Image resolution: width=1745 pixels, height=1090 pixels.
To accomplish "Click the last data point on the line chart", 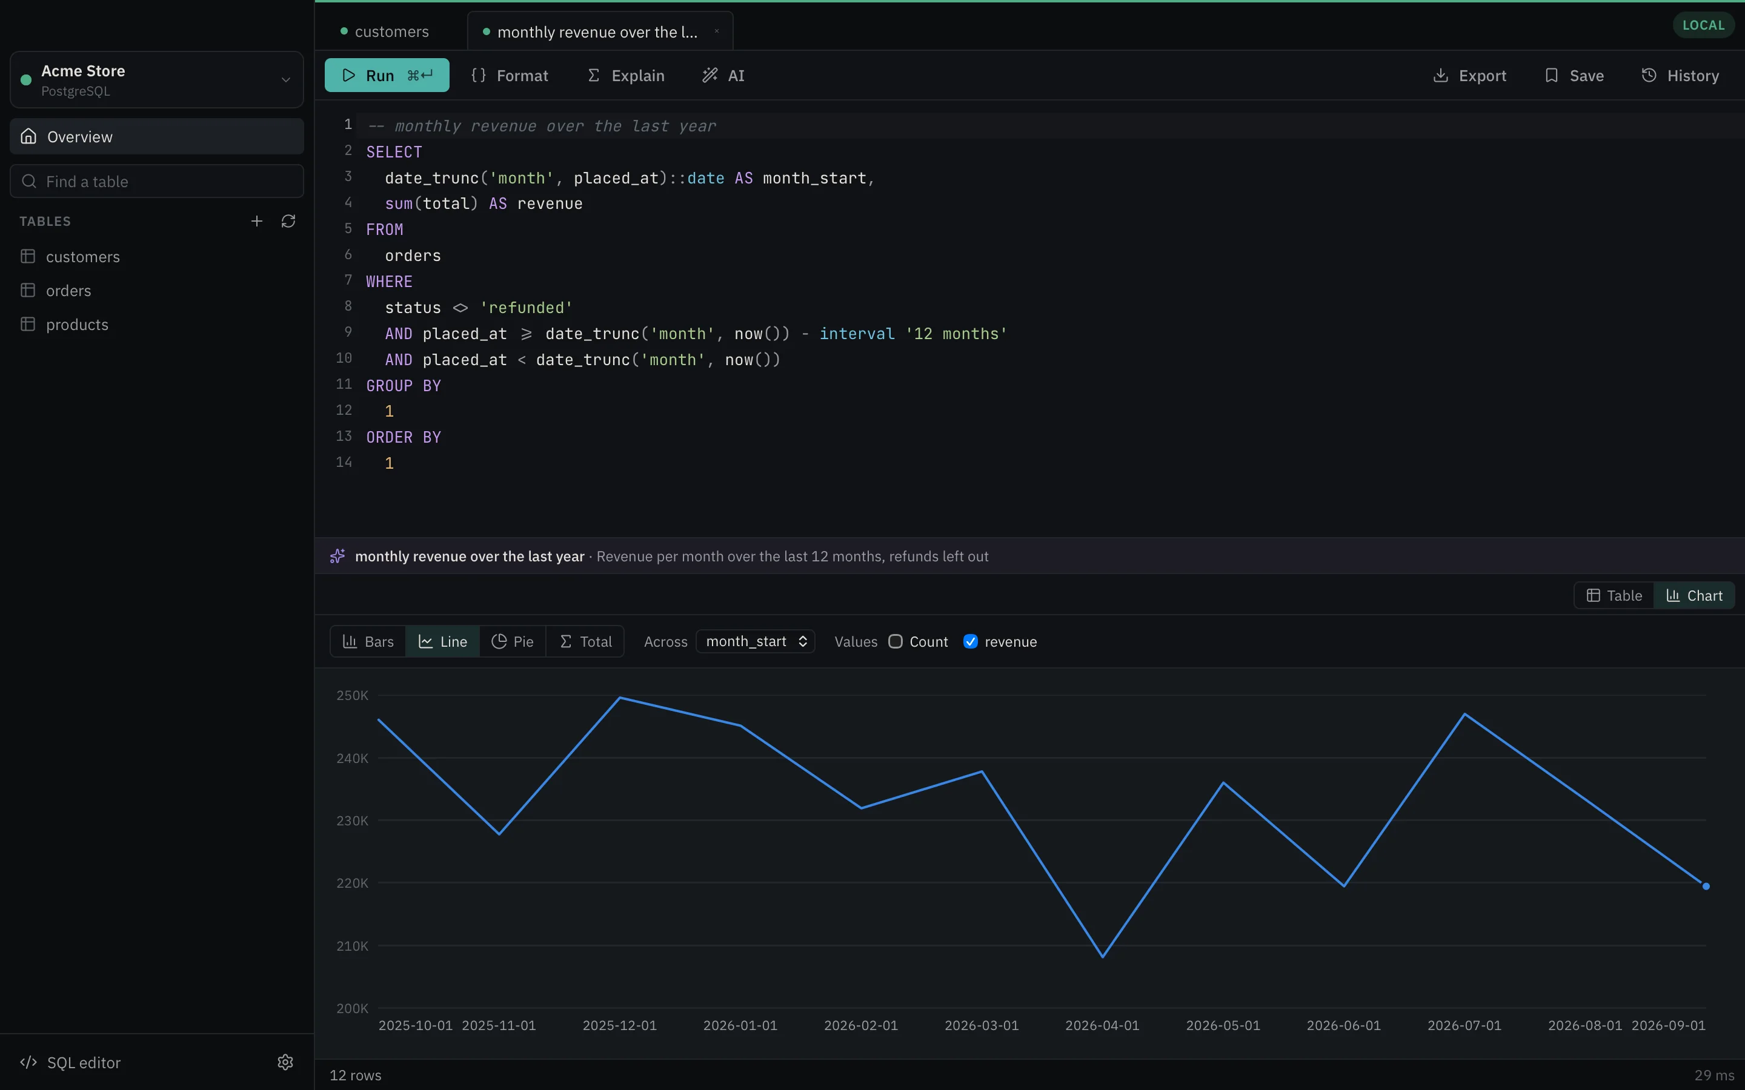I will tap(1706, 886).
